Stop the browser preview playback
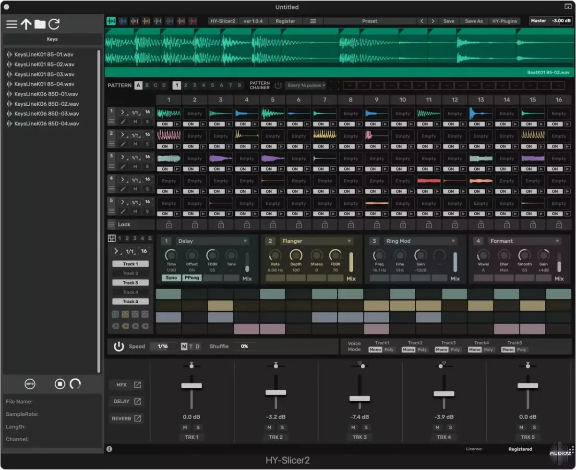576x470 pixels. [60, 384]
